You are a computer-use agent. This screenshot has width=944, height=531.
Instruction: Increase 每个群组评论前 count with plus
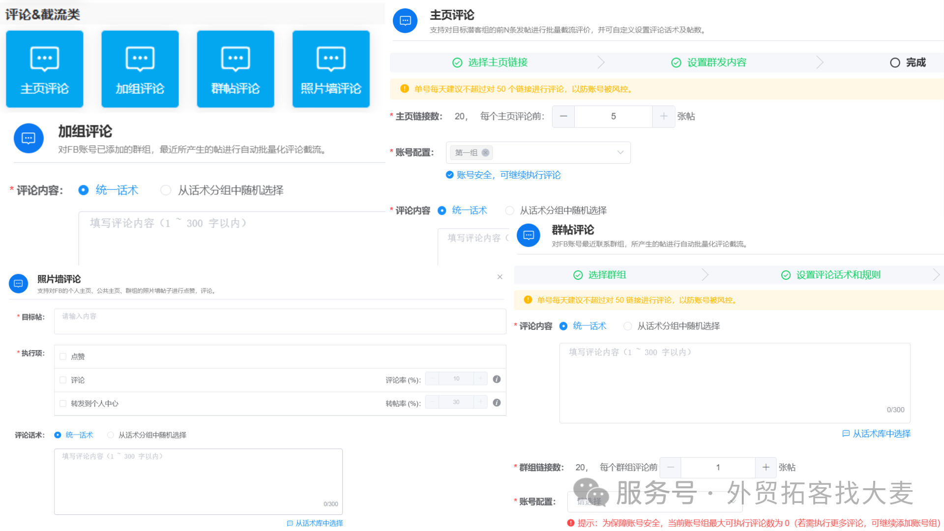click(x=766, y=467)
